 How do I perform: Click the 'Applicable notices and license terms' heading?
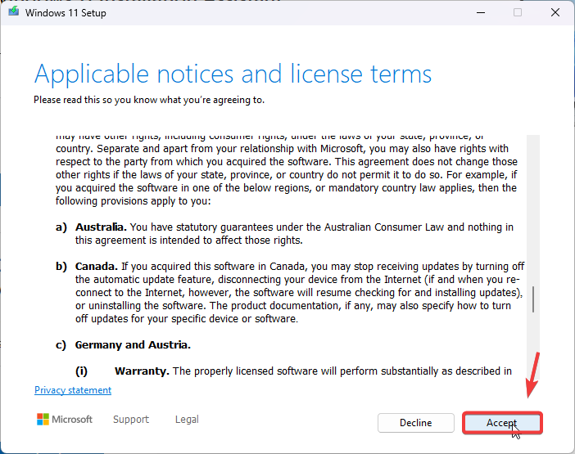(233, 74)
